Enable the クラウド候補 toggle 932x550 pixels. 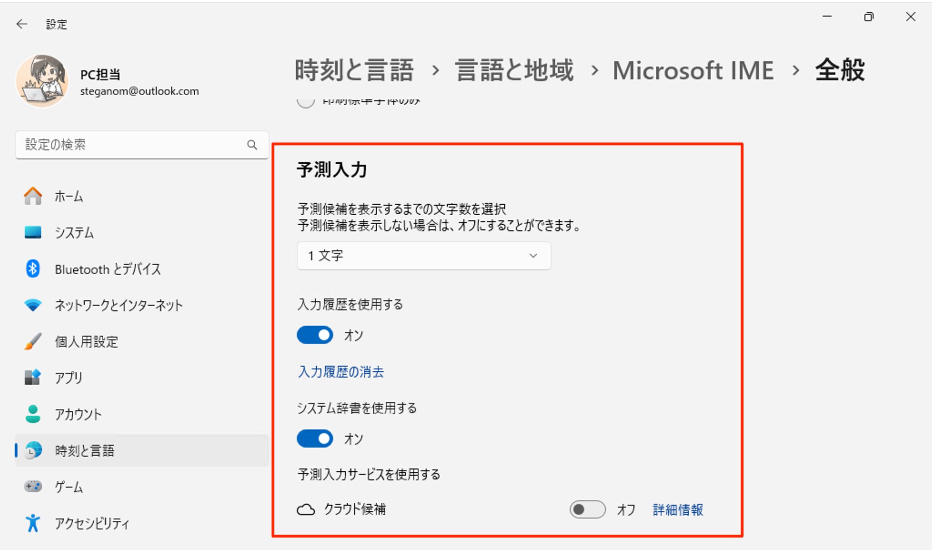tap(588, 510)
